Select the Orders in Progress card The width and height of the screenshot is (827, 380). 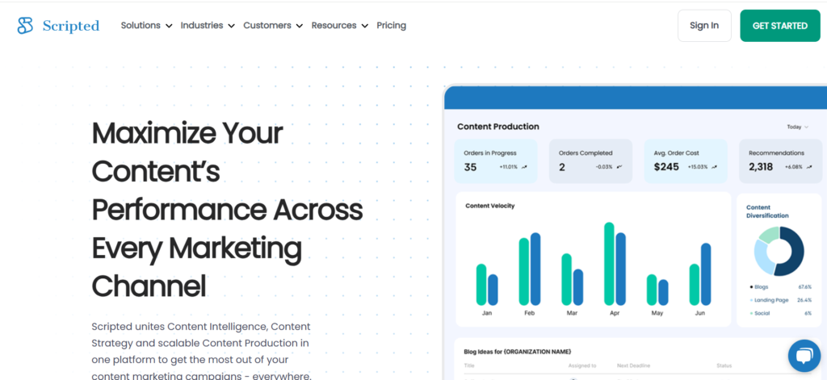pos(496,161)
